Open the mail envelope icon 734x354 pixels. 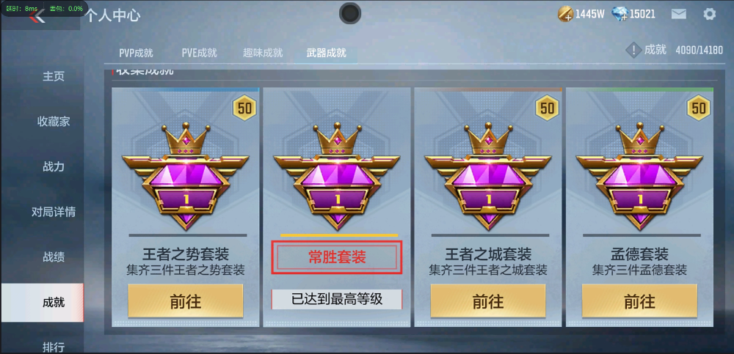679,14
